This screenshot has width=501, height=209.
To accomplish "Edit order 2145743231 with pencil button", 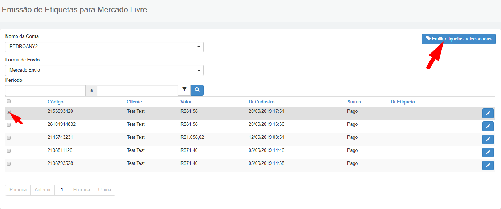I will tap(488, 140).
